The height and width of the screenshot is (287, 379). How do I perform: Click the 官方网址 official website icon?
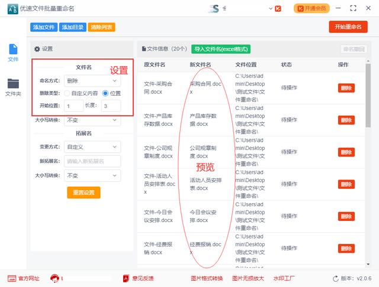(x=11, y=278)
